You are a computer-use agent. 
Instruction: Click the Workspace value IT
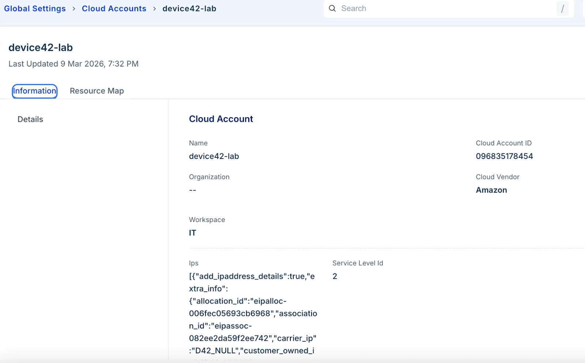point(192,233)
